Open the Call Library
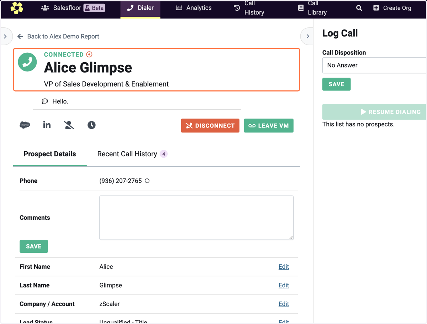 (312, 8)
